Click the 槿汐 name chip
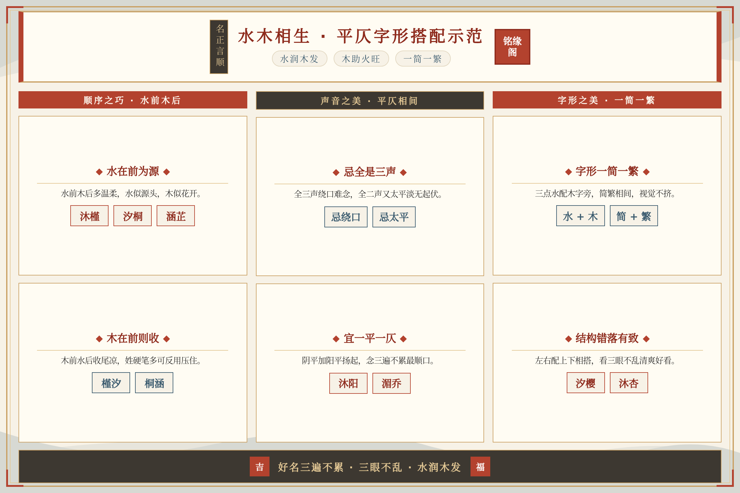Screen dimensions: 740x493 [111, 383]
